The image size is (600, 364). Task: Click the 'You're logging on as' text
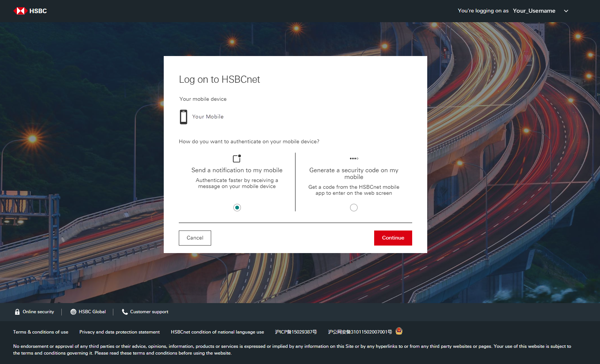click(483, 11)
